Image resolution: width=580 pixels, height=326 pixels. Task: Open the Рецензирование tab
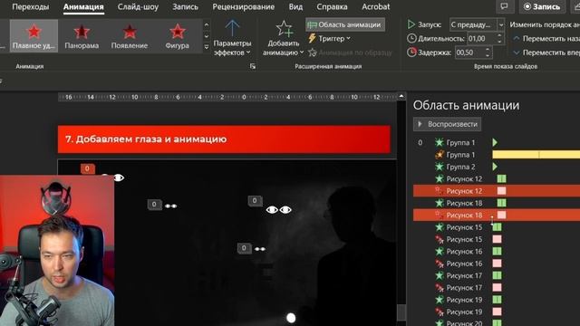point(244,6)
